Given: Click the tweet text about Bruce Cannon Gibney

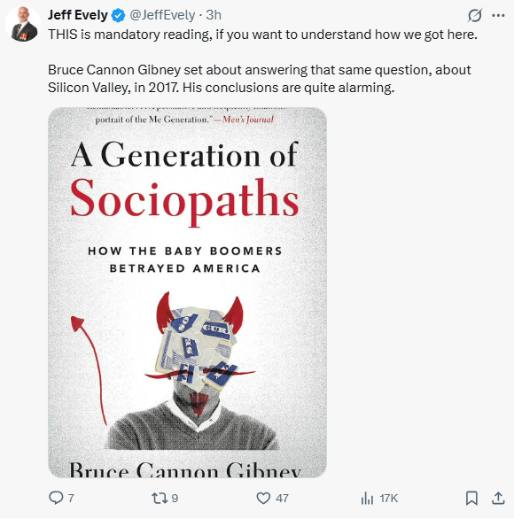Looking at the screenshot, I should pos(260,79).
